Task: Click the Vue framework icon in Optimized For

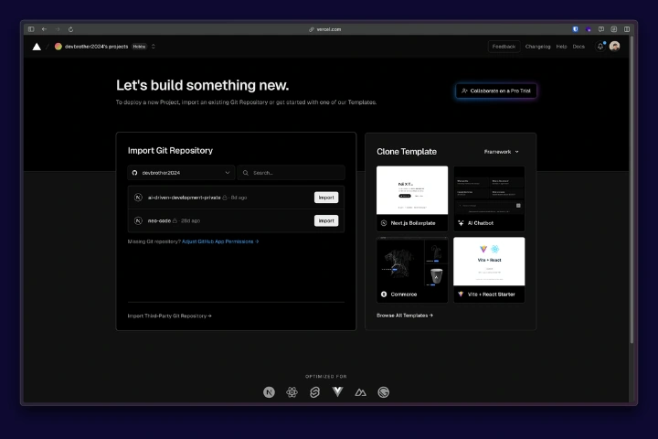Action: tap(337, 392)
